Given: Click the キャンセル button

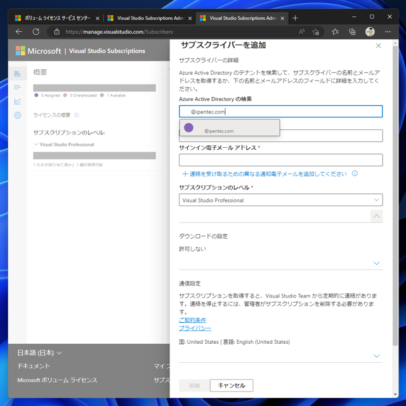Looking at the screenshot, I should pos(232,386).
